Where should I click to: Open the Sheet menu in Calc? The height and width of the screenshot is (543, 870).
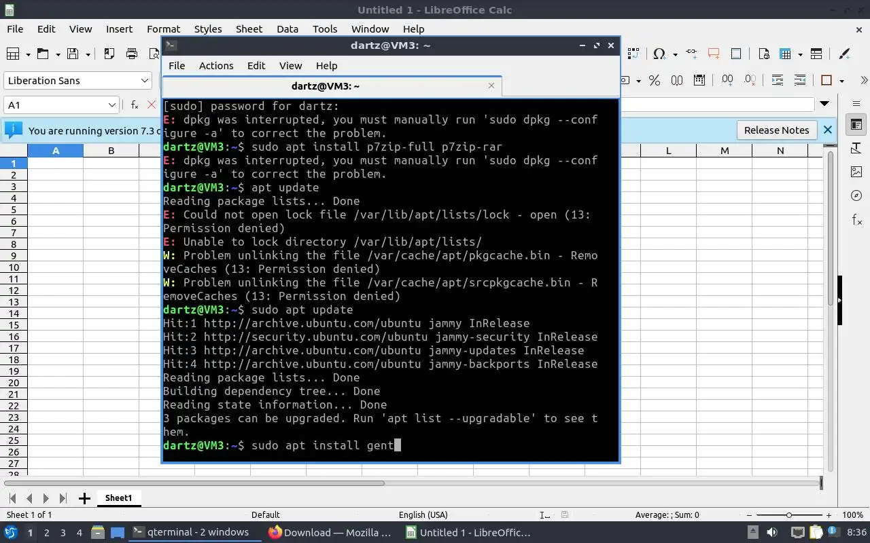pyautogui.click(x=249, y=29)
